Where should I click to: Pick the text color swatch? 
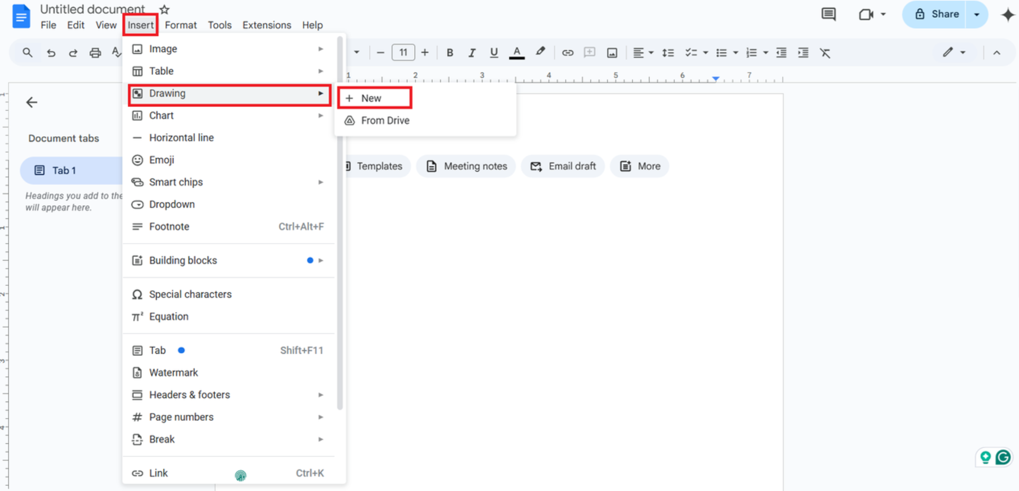click(516, 52)
